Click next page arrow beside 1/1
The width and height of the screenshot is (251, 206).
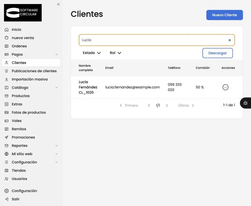(x=167, y=106)
